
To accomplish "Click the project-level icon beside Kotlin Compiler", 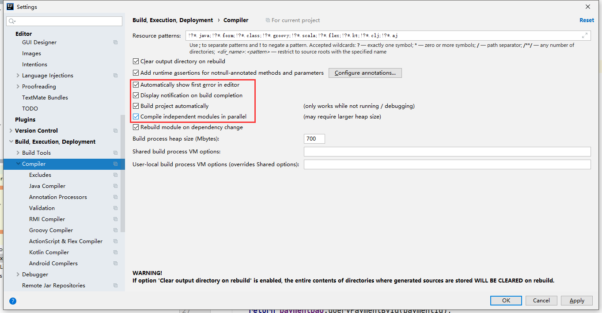I will pyautogui.click(x=116, y=252).
